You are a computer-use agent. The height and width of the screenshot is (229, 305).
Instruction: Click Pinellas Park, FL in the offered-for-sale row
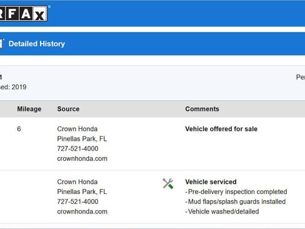[82, 139]
